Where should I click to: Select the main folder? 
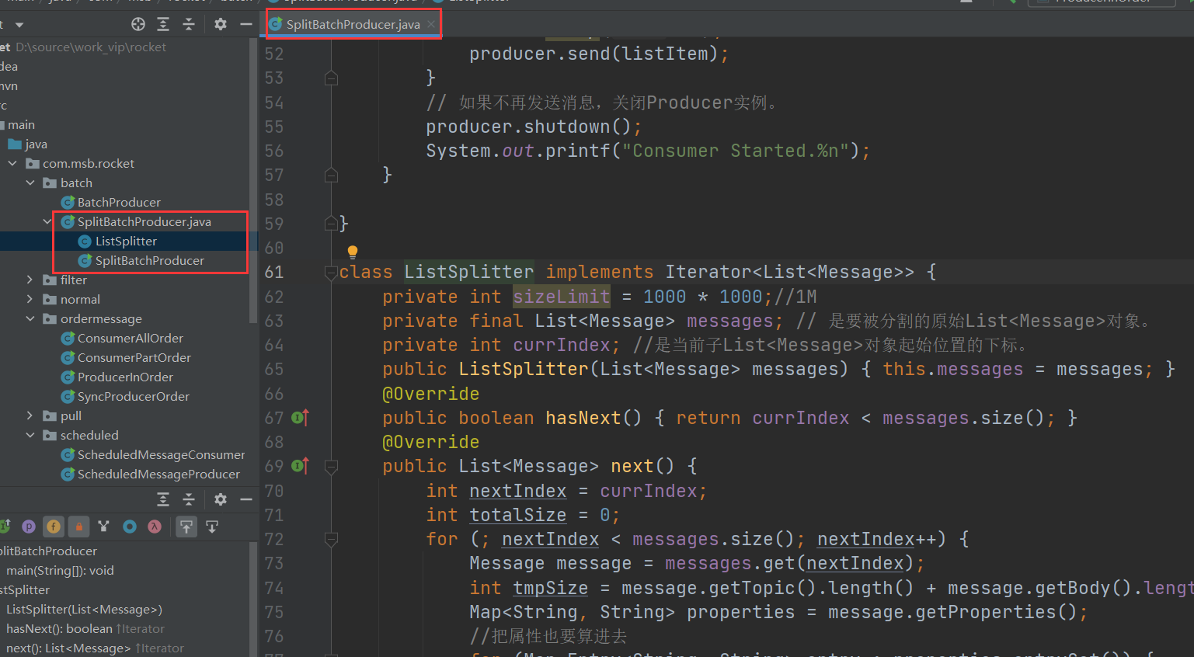(21, 124)
